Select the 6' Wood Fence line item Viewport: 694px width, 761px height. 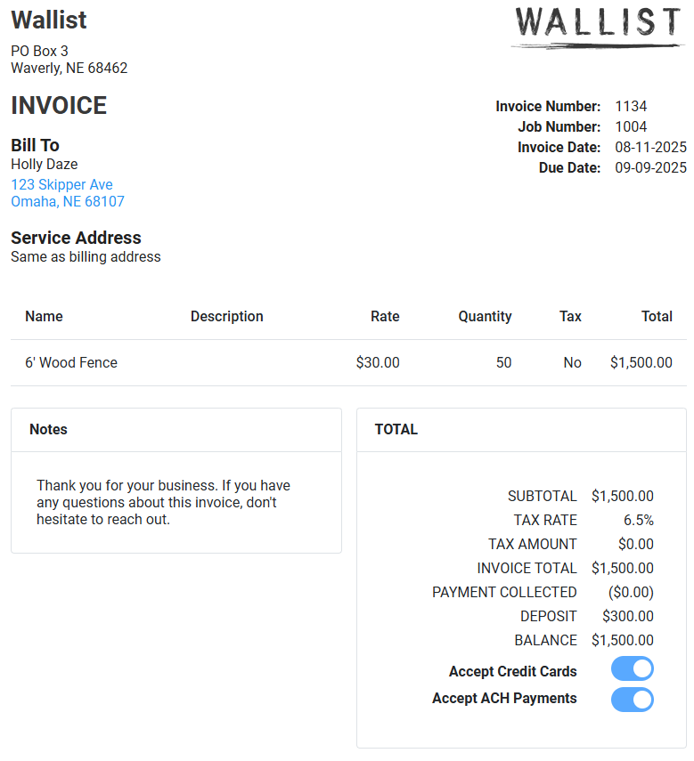pos(71,362)
